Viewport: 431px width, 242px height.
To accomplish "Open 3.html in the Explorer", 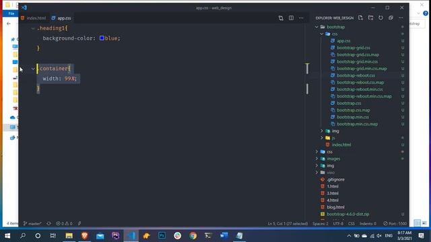I will [x=333, y=194].
